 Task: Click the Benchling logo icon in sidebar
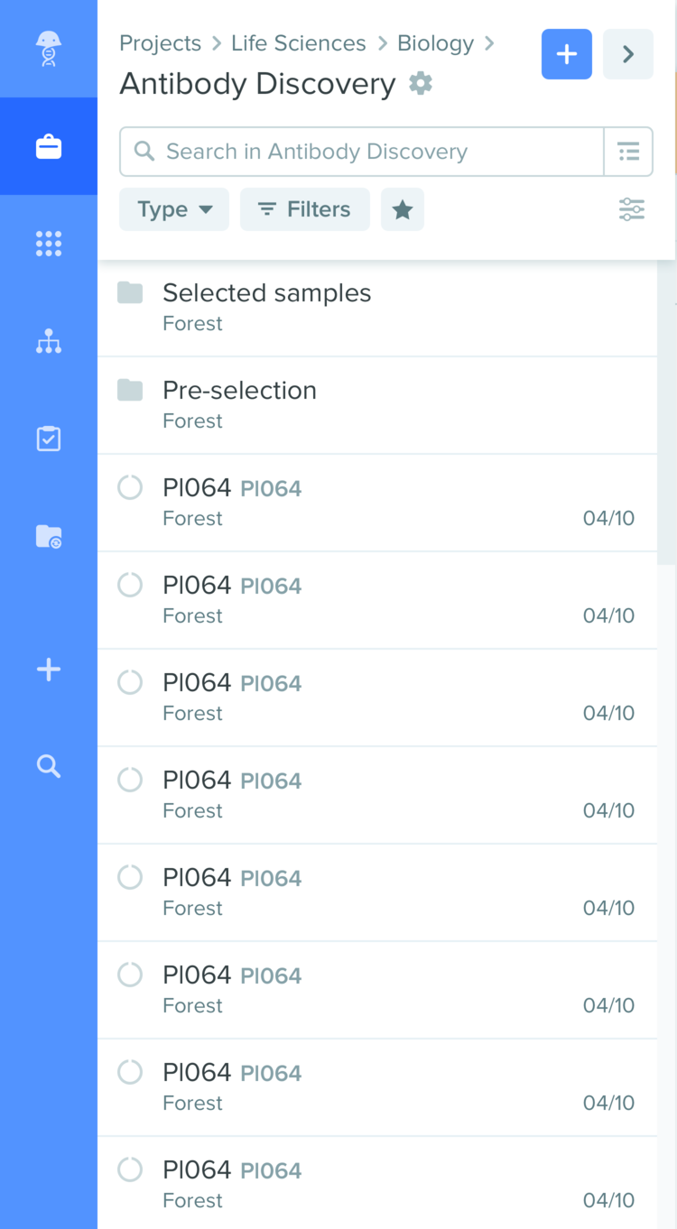click(x=49, y=49)
